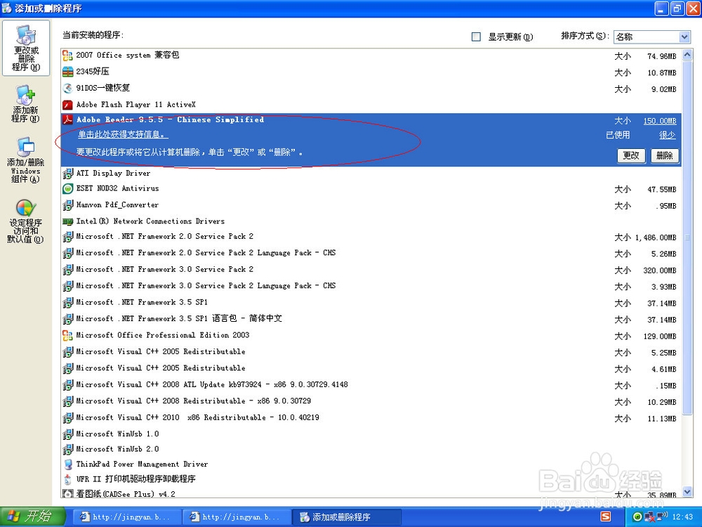The image size is (702, 527).
Task: Click the 1,486.00MB size value
Action: pyautogui.click(x=656, y=238)
